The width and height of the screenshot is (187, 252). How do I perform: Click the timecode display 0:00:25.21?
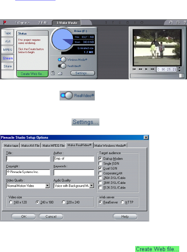(x=167, y=69)
